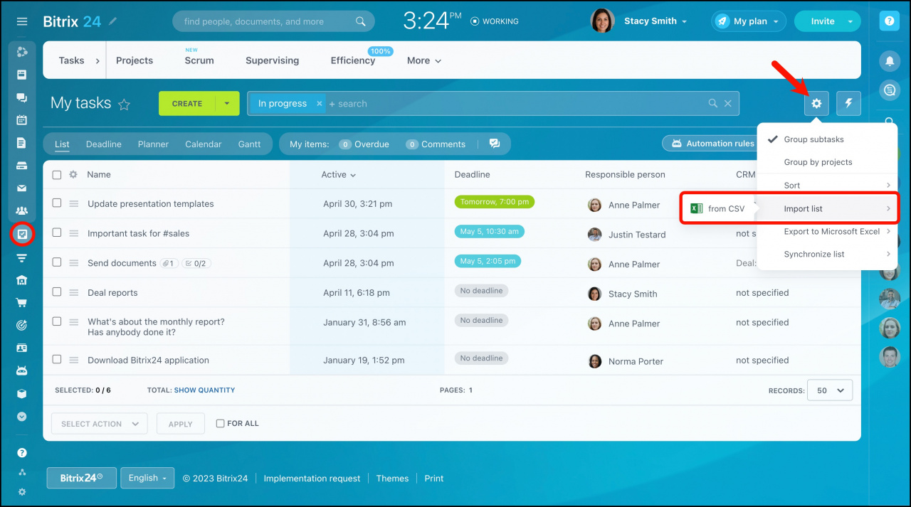Remove the In progress filter tag
This screenshot has width=911, height=507.
(x=319, y=104)
